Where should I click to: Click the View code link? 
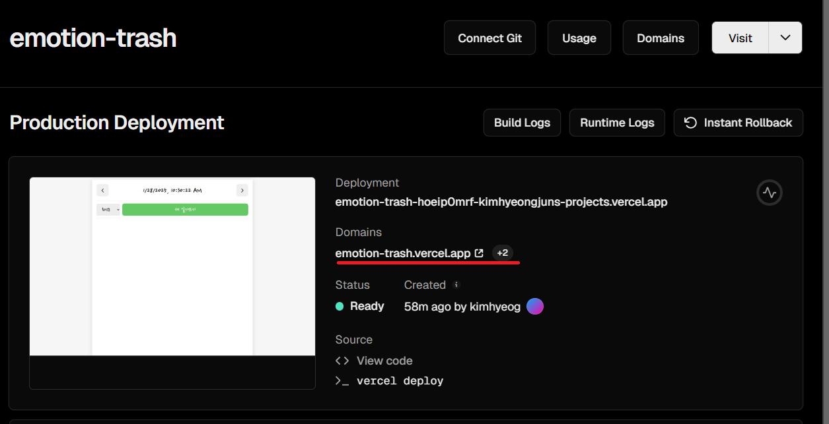click(384, 361)
